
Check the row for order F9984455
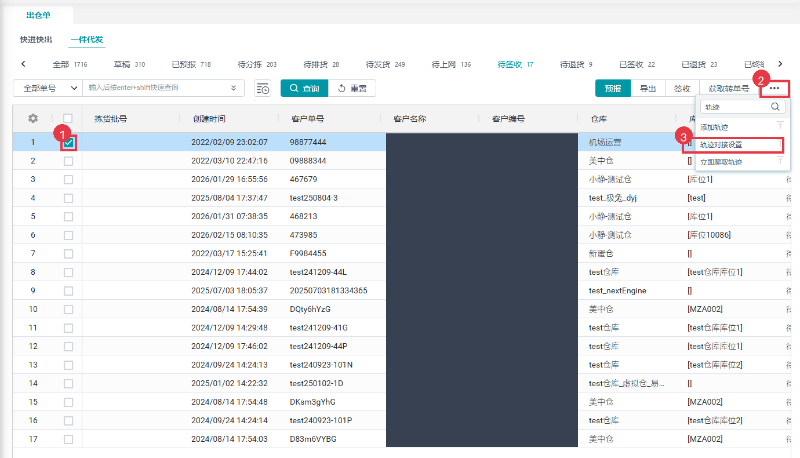[68, 253]
